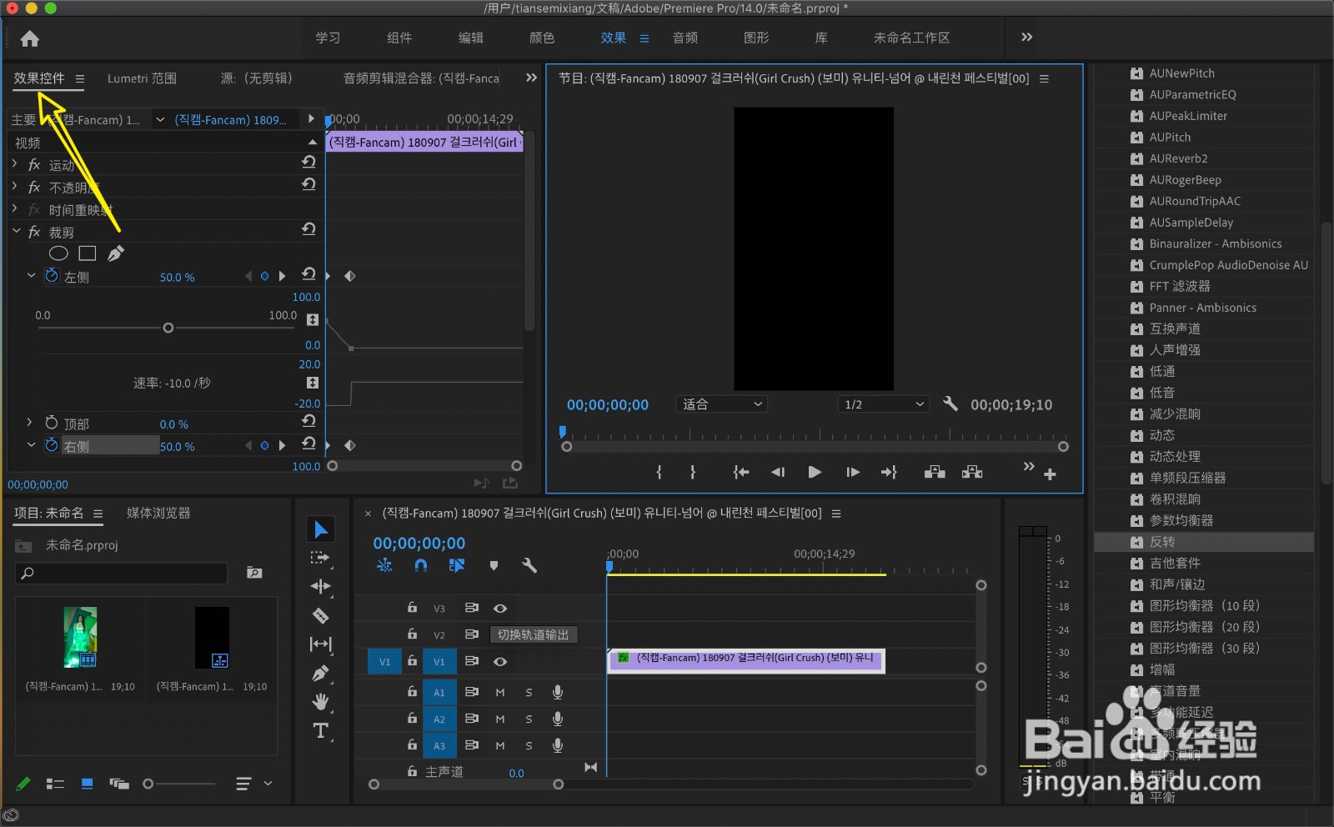This screenshot has width=1334, height=827.
Task: Enable voice-over record on track A3
Action: (x=558, y=745)
